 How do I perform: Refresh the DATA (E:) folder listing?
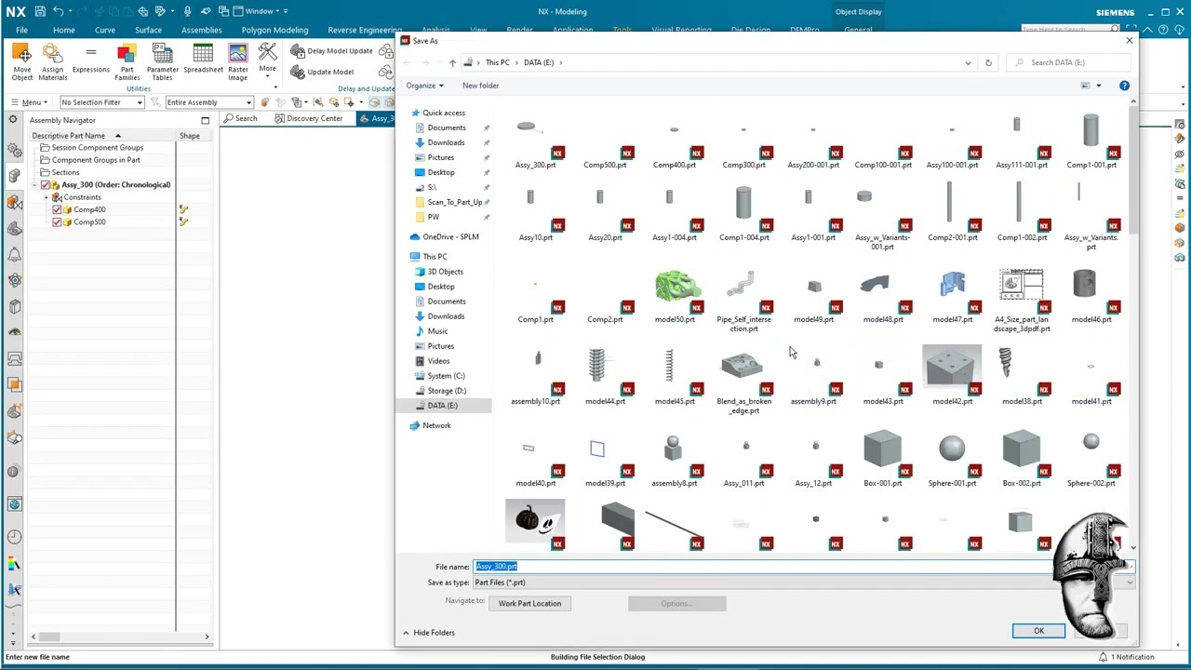pos(988,62)
